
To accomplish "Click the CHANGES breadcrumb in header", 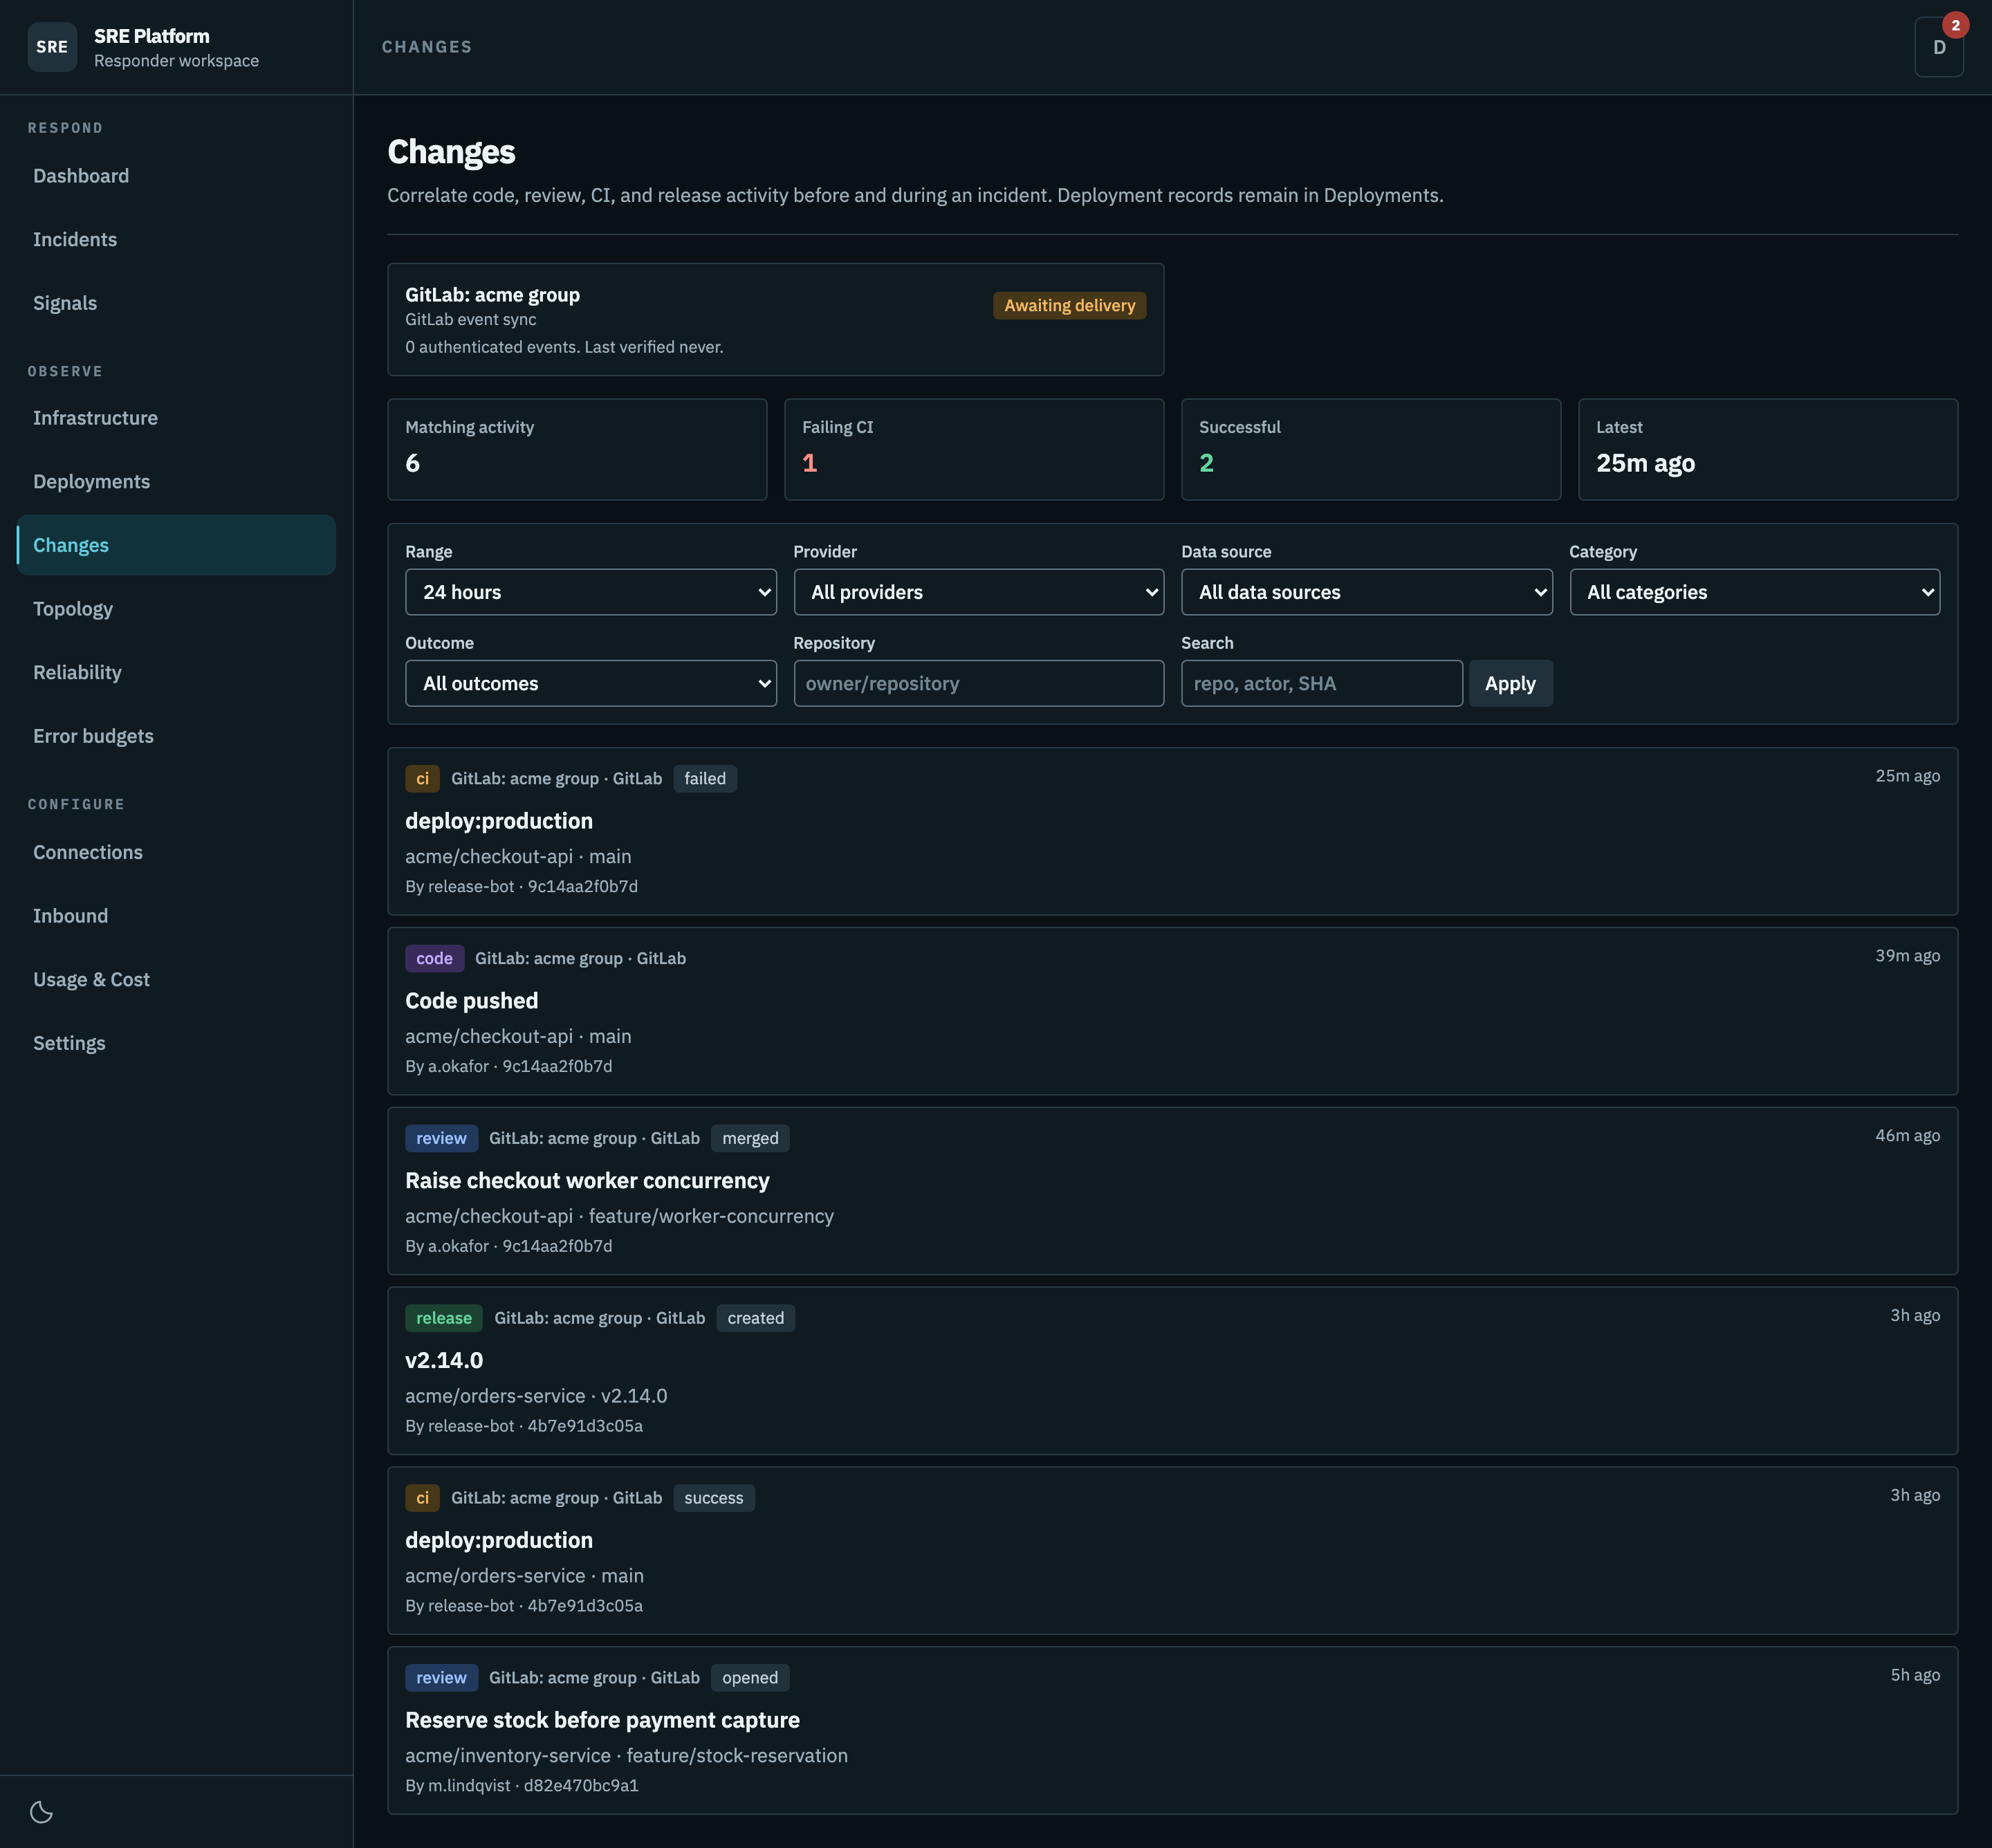I will [x=427, y=47].
